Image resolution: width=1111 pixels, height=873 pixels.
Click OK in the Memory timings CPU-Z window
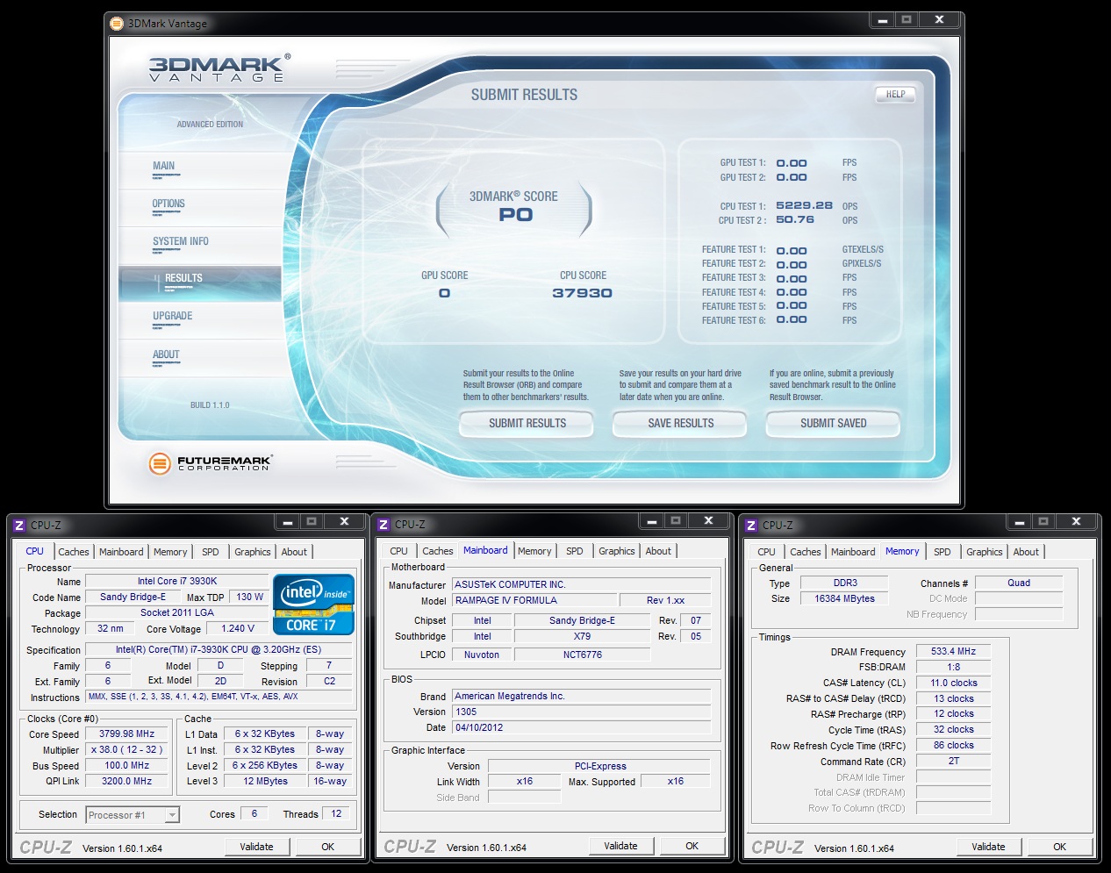(1060, 847)
